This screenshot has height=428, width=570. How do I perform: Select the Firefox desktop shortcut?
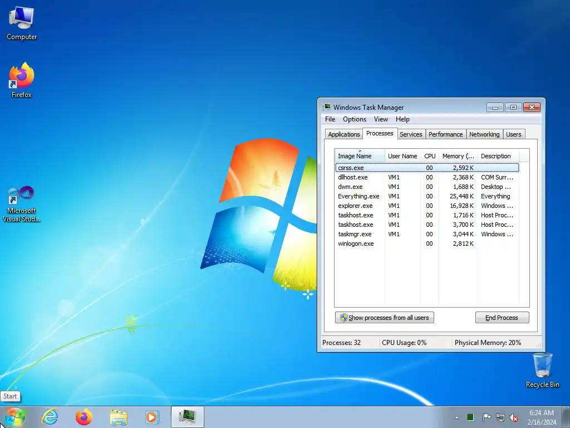[22, 80]
